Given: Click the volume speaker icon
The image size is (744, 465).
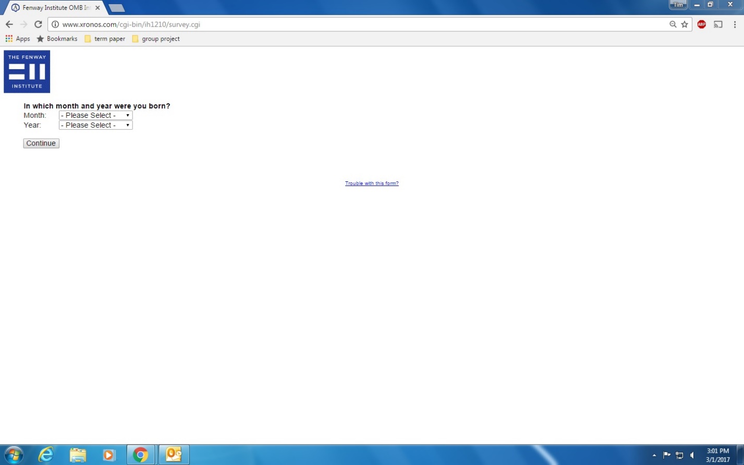Looking at the screenshot, I should [x=692, y=455].
